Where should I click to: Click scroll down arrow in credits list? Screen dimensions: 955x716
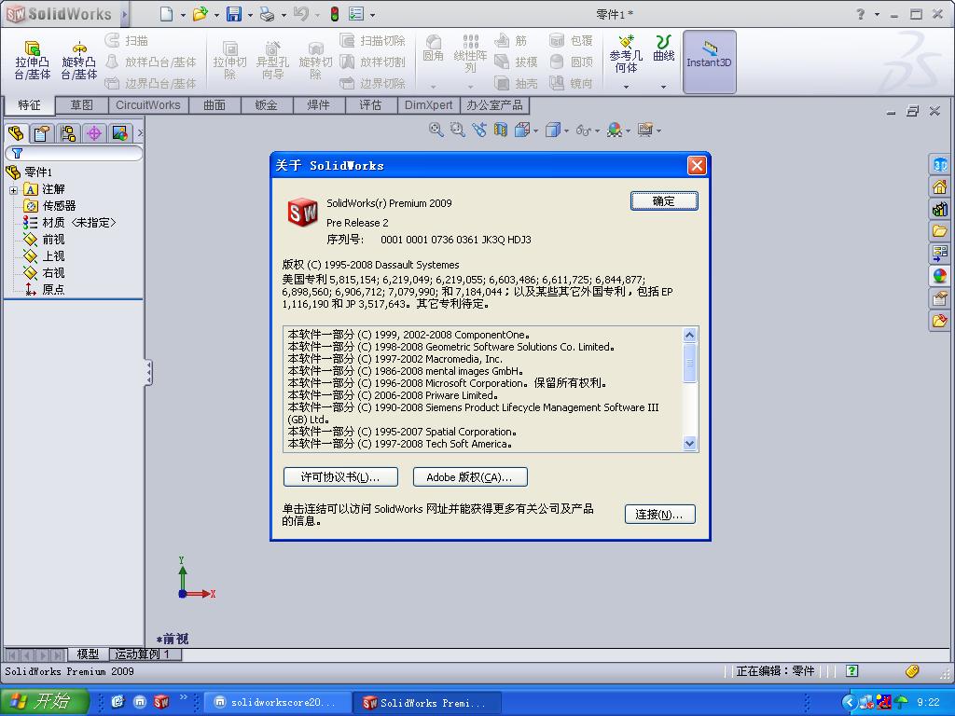coord(689,444)
